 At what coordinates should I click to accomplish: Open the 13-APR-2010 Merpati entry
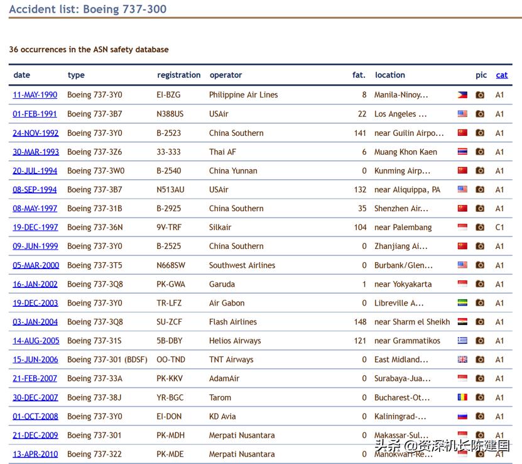pyautogui.click(x=35, y=454)
